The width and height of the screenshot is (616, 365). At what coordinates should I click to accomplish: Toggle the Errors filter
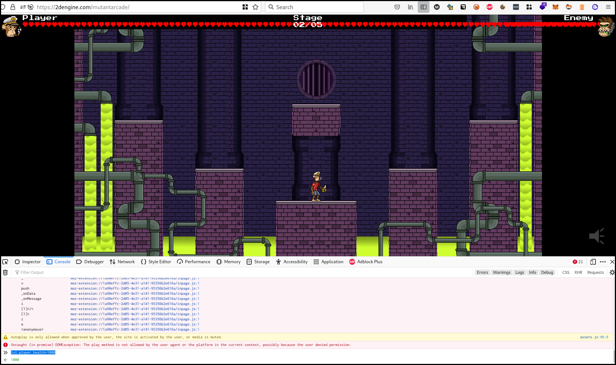[482, 272]
